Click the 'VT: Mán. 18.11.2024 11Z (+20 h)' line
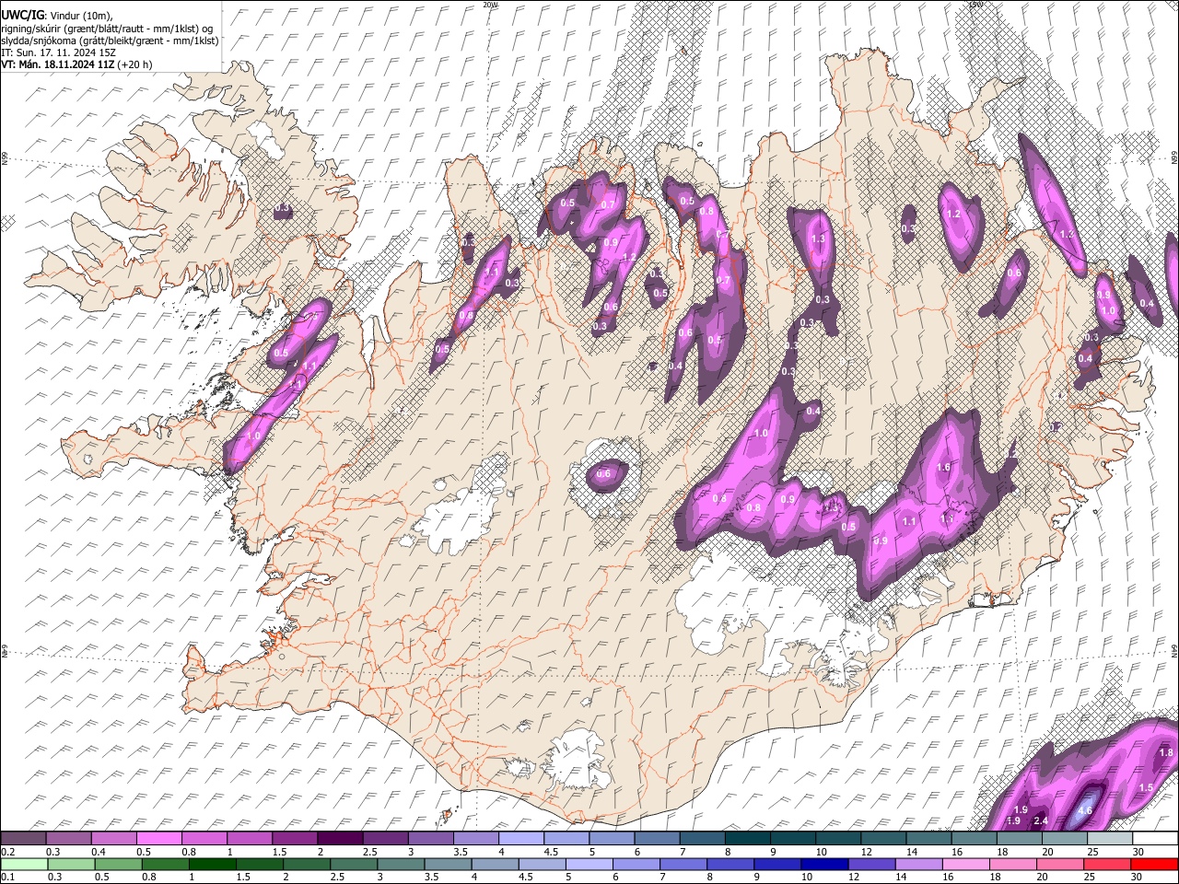 tap(76, 64)
